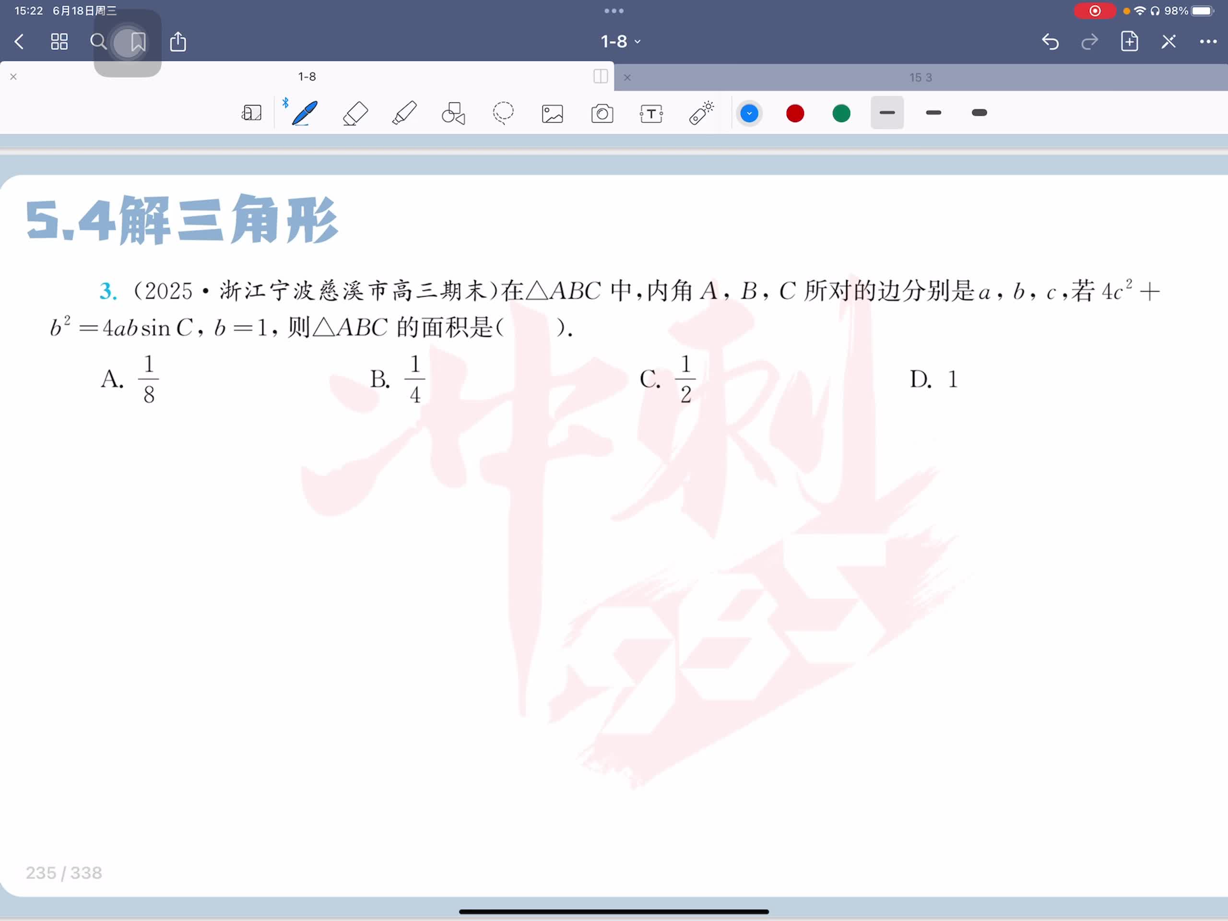Viewport: 1228px width, 921px height.
Task: Expand the 1-8 document title menu
Action: click(x=620, y=42)
